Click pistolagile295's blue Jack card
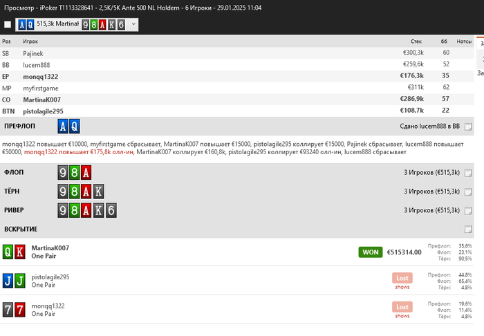 8,281
